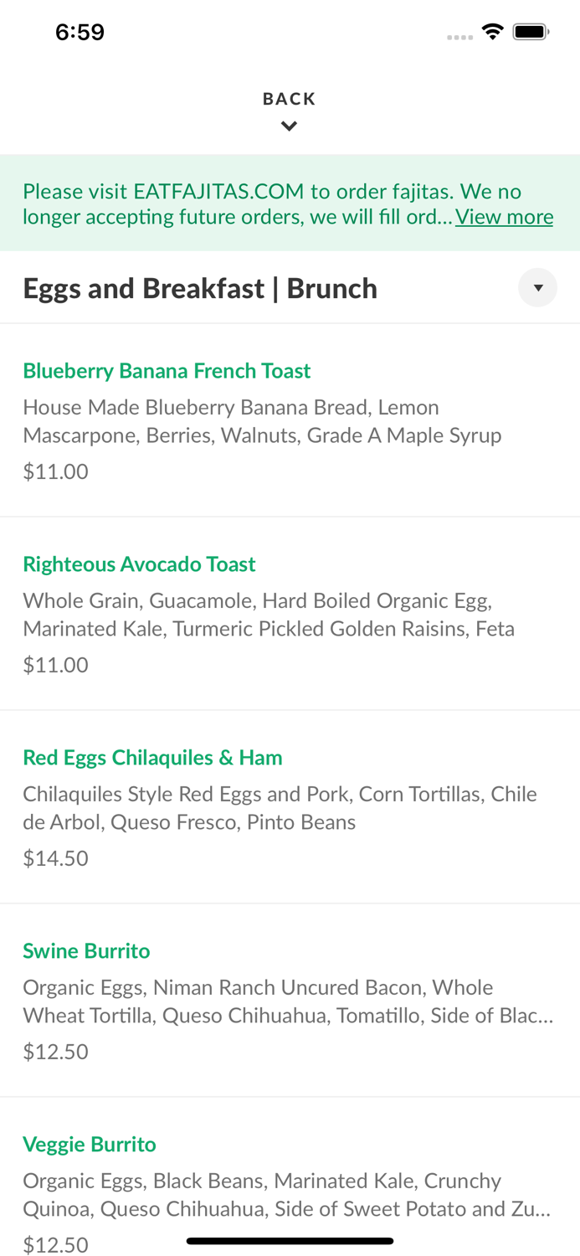
Task: Collapse the Eggs and Breakfast | Brunch section
Action: click(x=539, y=287)
